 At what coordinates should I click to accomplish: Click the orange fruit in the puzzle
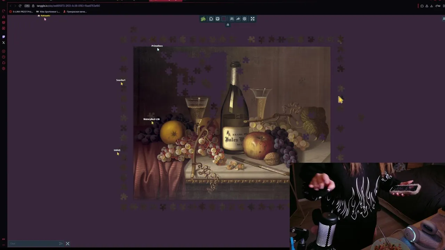(172, 132)
